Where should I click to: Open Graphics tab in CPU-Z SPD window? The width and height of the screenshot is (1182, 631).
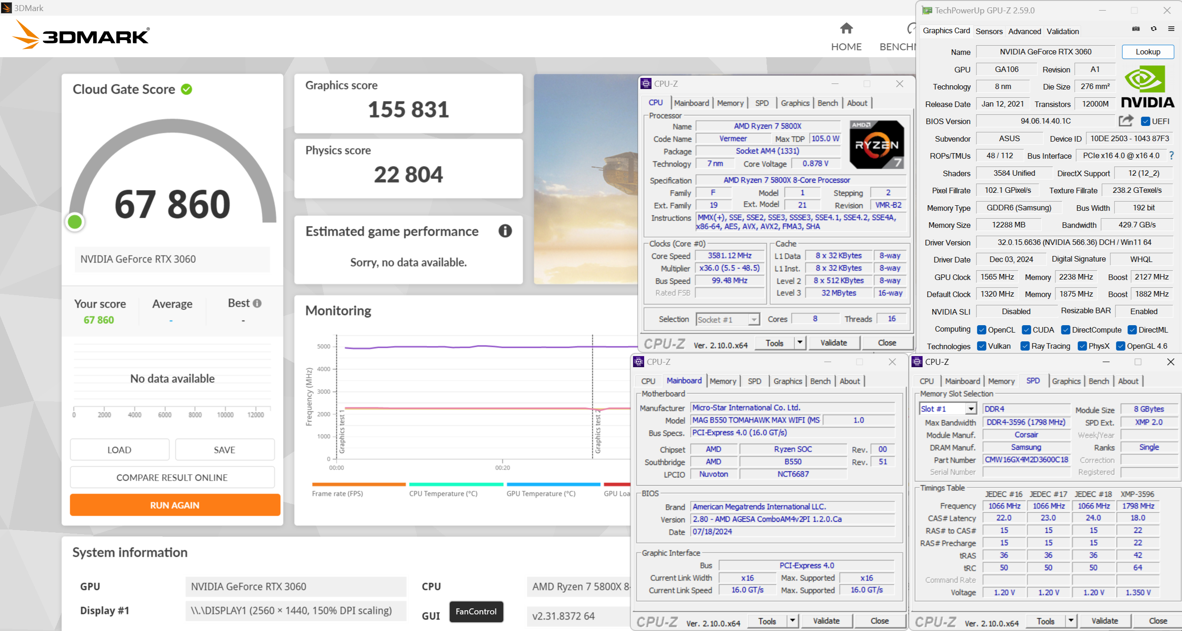point(1066,381)
